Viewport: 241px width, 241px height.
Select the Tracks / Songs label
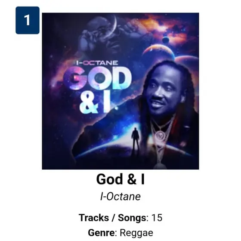coord(112,218)
